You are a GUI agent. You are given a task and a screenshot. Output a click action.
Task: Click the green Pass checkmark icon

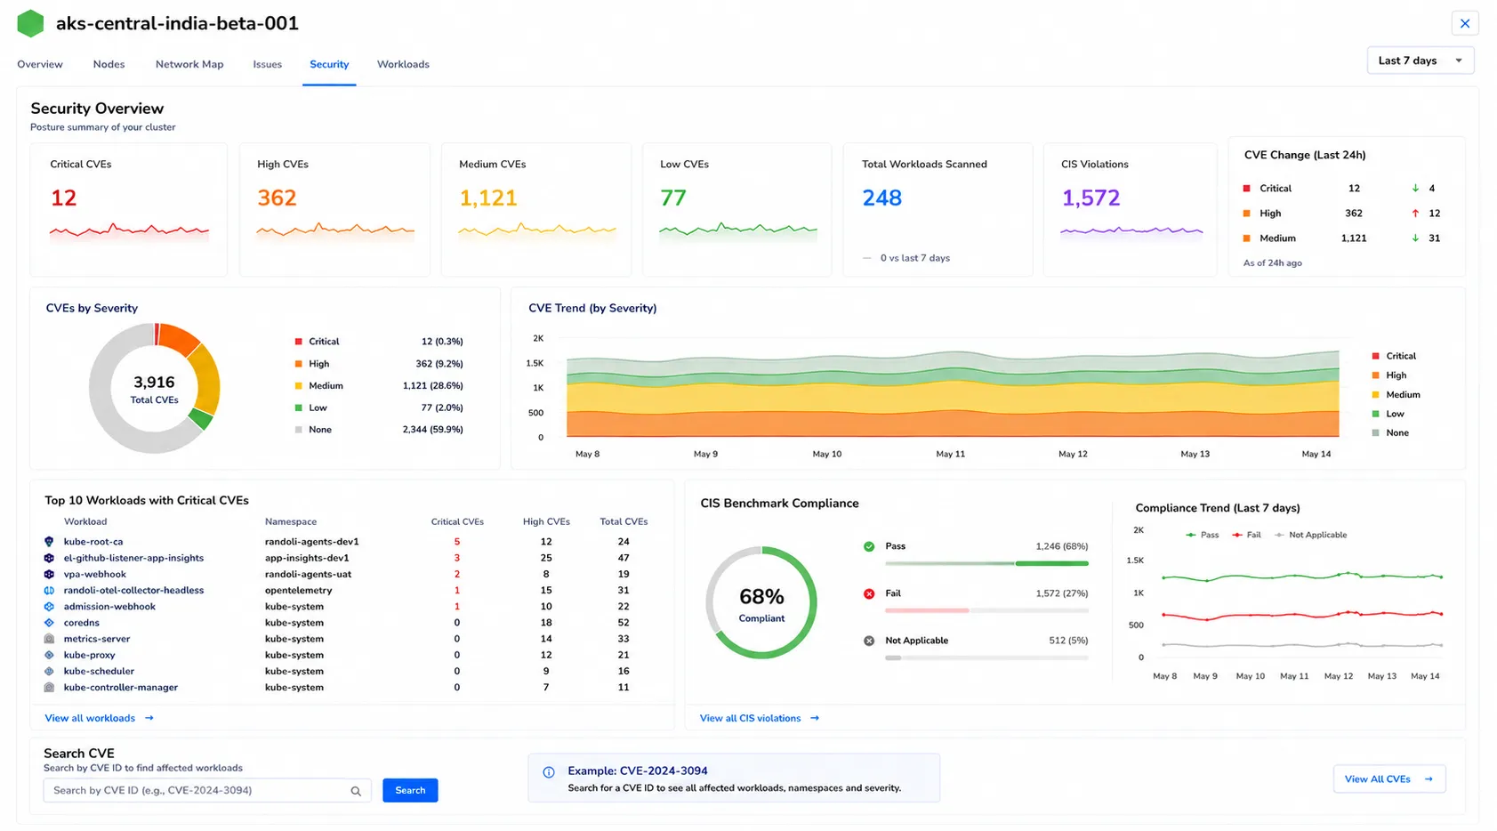[869, 546]
